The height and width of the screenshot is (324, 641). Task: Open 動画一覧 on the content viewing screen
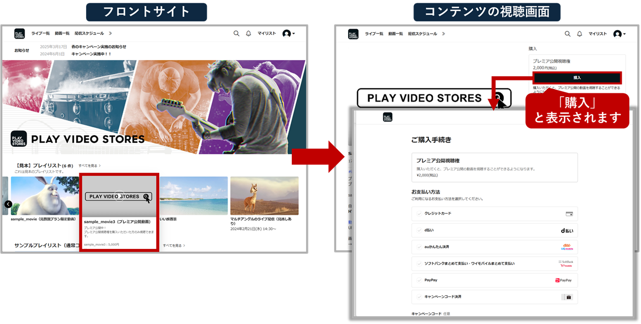point(396,34)
